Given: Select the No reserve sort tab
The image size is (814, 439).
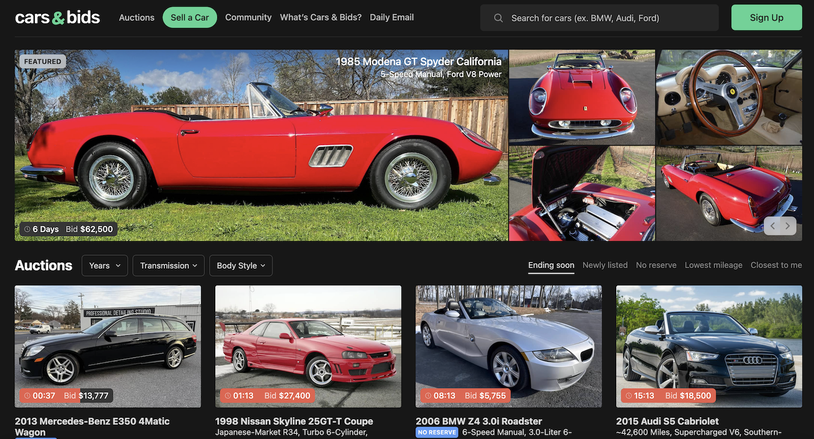Looking at the screenshot, I should tap(656, 265).
